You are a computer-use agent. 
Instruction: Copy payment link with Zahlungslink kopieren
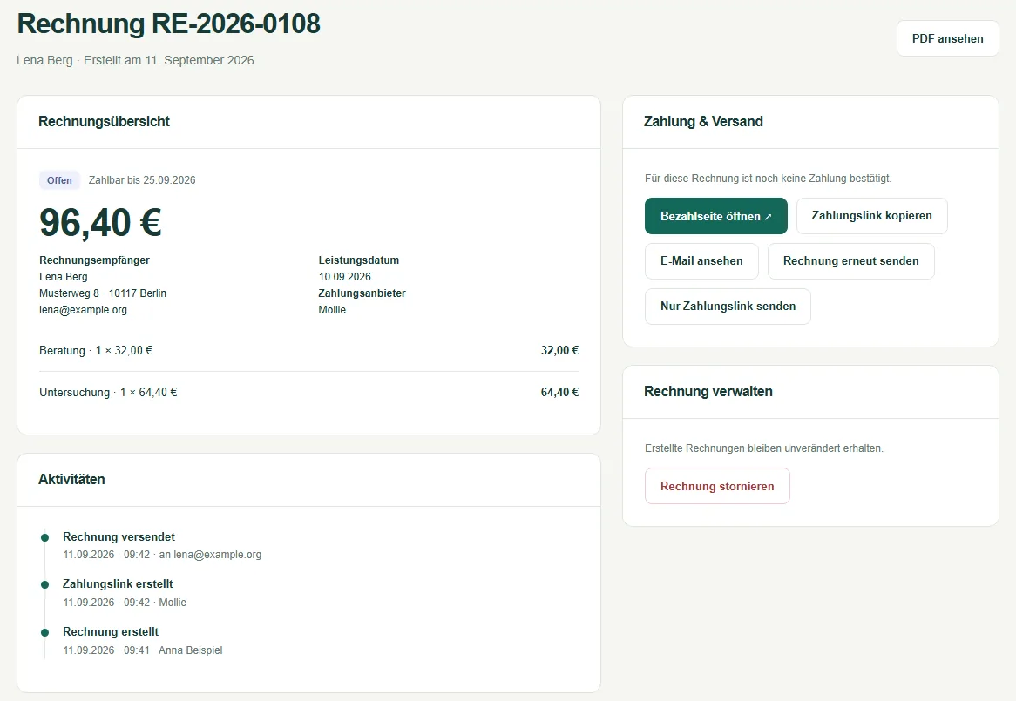click(871, 216)
